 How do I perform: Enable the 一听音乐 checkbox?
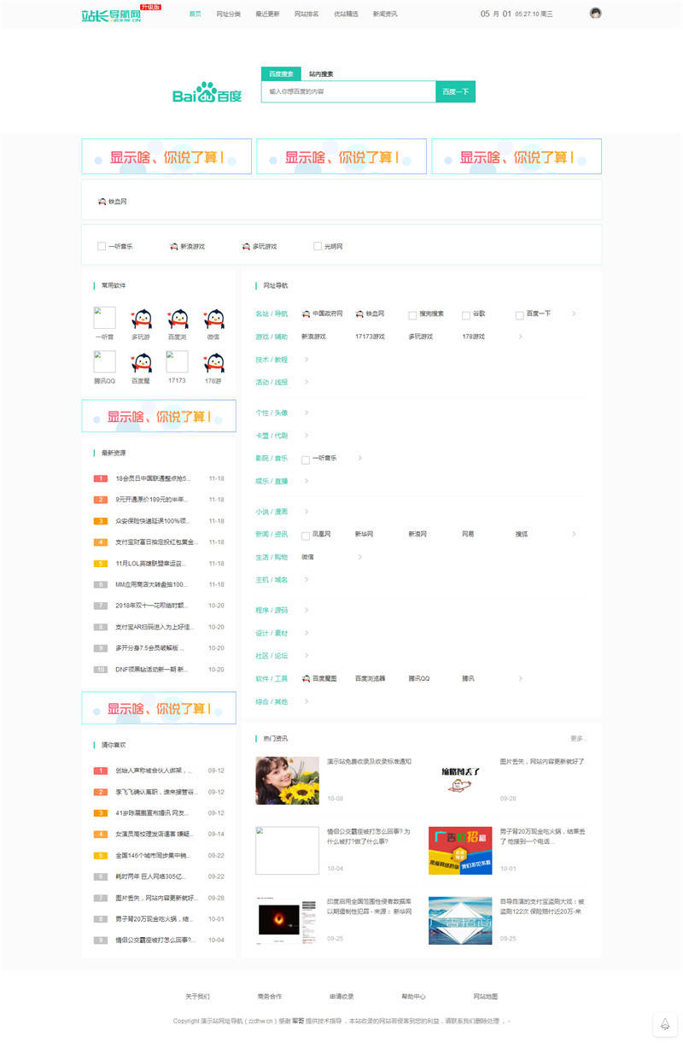point(101,246)
